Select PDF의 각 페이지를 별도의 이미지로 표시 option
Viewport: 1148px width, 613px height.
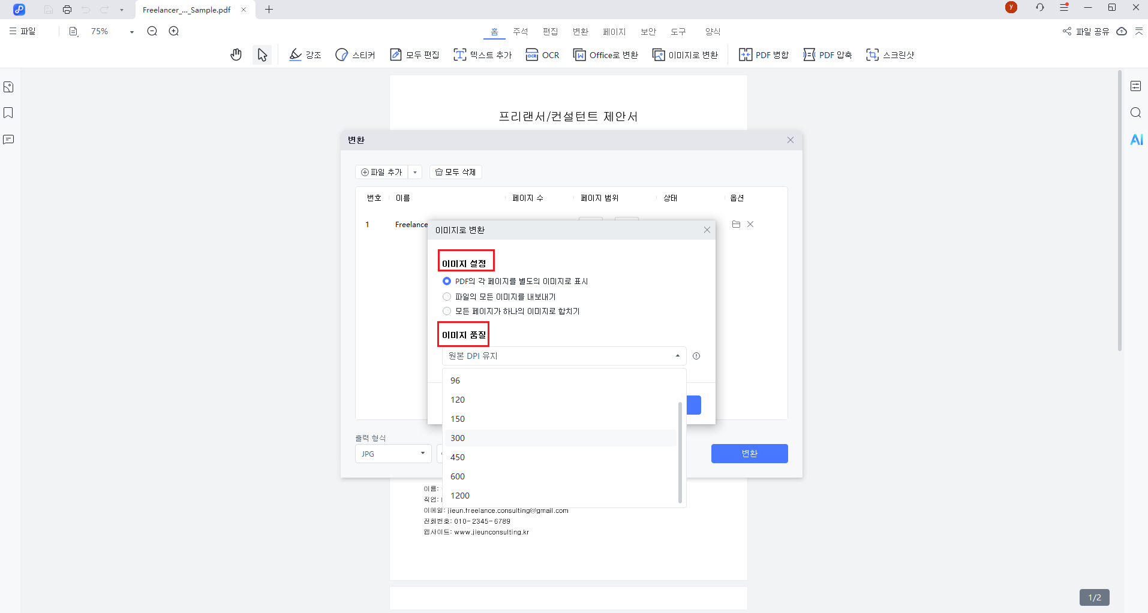447,281
